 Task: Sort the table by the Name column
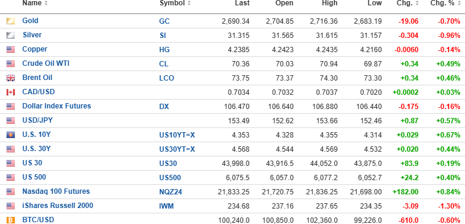point(35,3)
